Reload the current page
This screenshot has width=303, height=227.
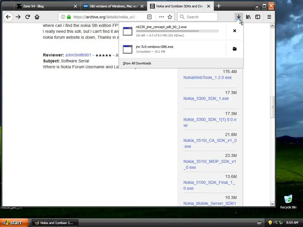28,17
